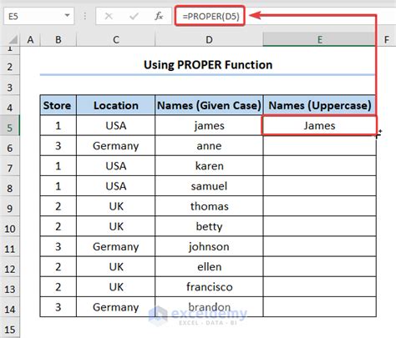
Task: Select row 5 header
Action: pos(10,125)
